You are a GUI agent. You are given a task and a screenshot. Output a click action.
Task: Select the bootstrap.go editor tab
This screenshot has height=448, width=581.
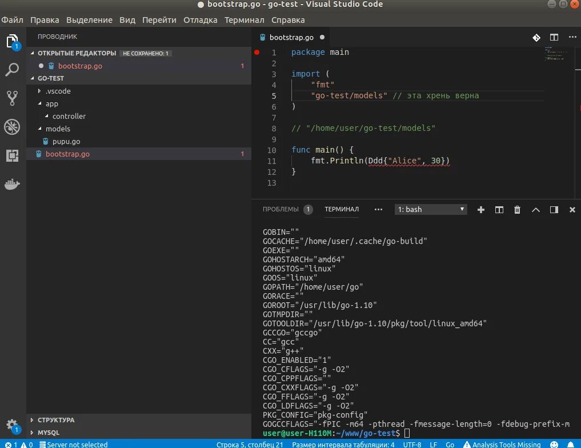[291, 37]
